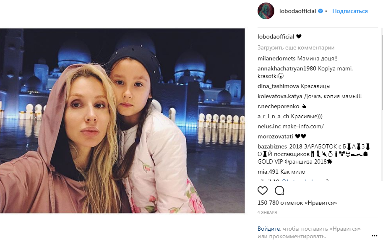The height and width of the screenshot is (242, 383).
Task: Click the comments panel scrollbar
Action: pyautogui.click(x=382, y=72)
